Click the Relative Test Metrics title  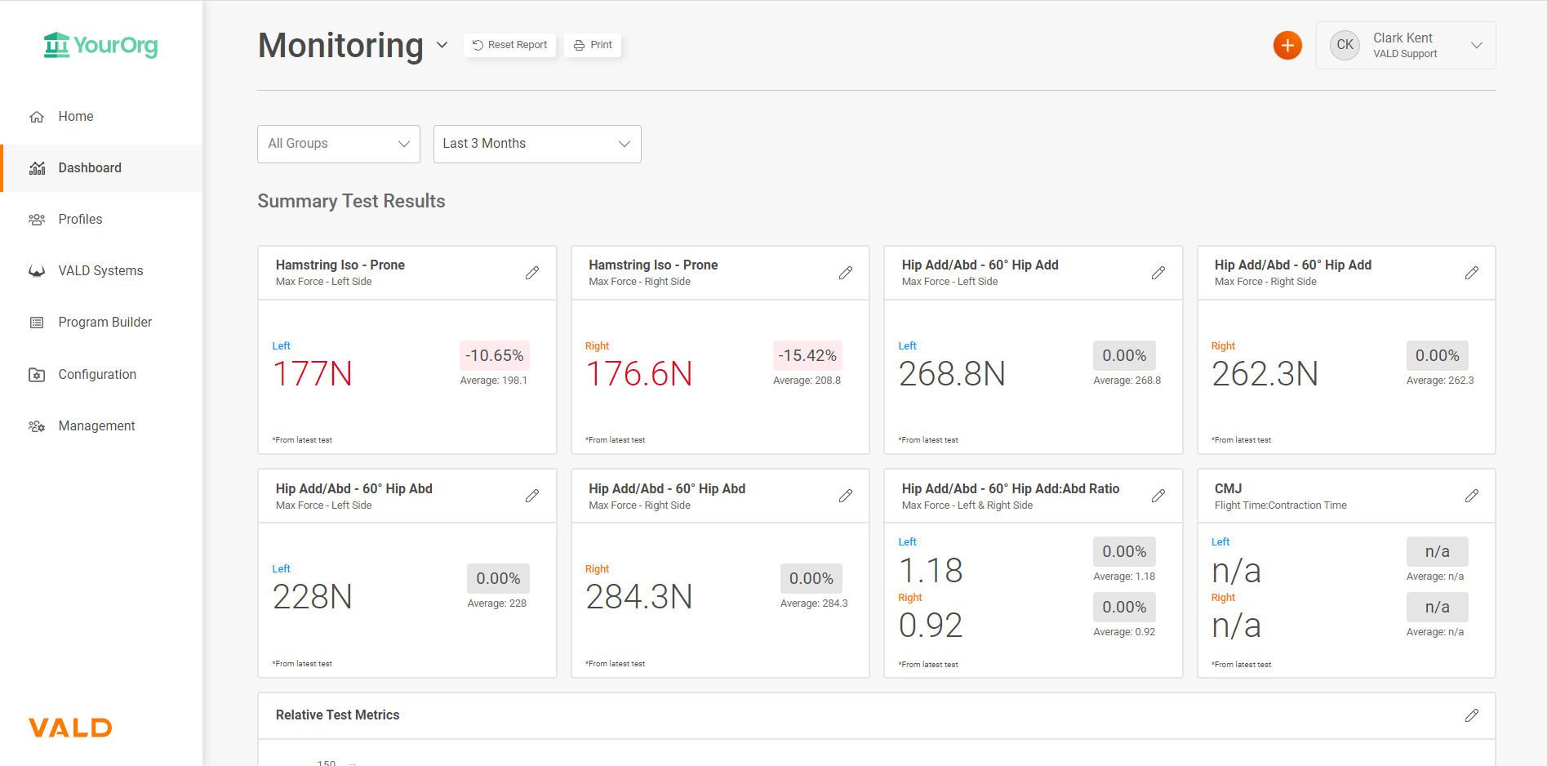tap(337, 715)
